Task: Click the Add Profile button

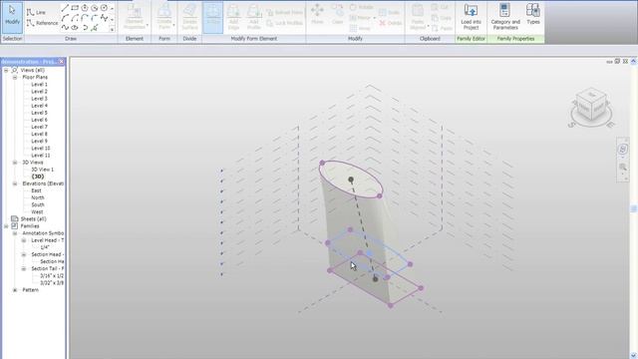Action: click(254, 18)
